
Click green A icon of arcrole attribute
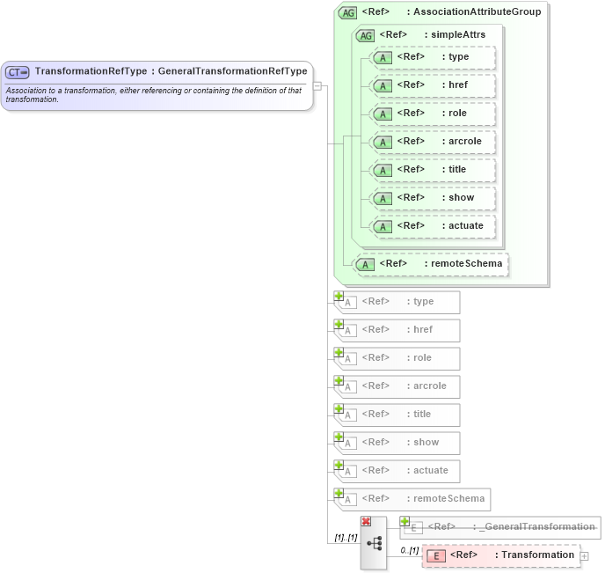[383, 142]
